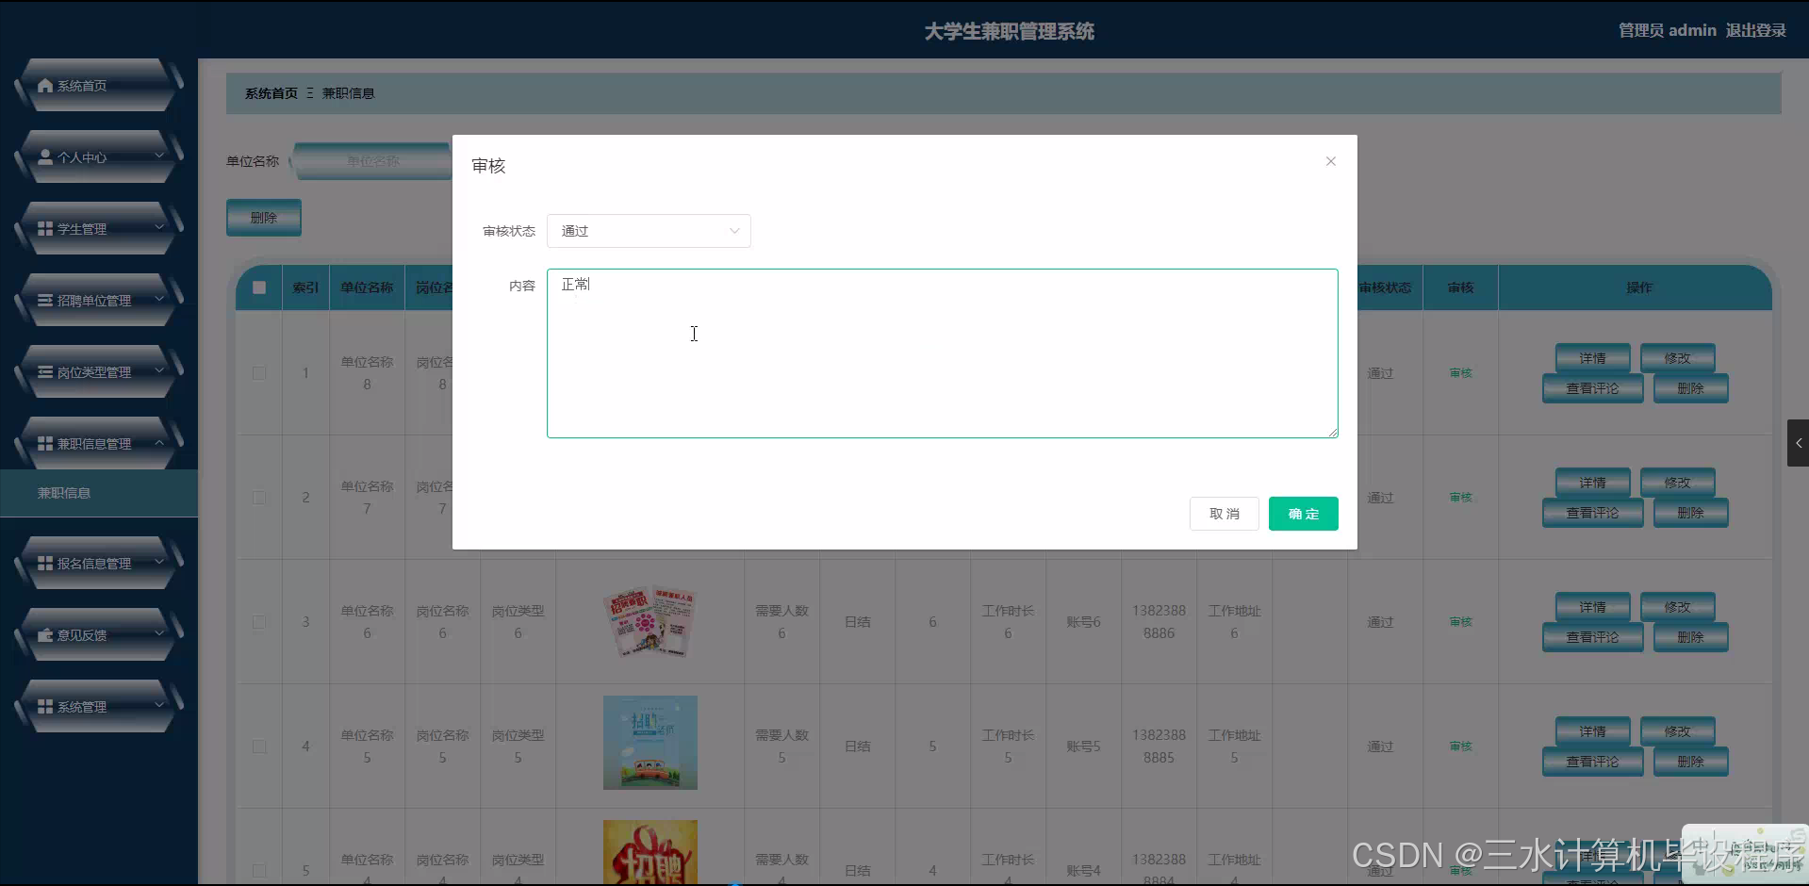Collapse the 兼职信息管理 sidebar chevron
This screenshot has width=1809, height=886.
[x=160, y=444]
